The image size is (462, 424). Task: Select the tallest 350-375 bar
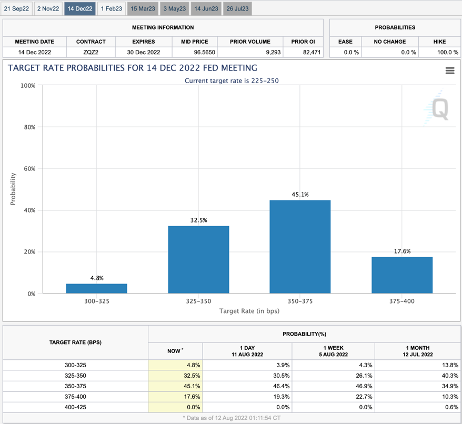click(x=300, y=247)
